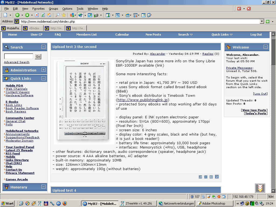Open the Quick Links navbar dropdown

click(222, 35)
